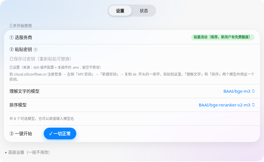Click the up-down chevron next to BAAI/bge-m3
Screen dimensions: 264x162
click(253, 91)
